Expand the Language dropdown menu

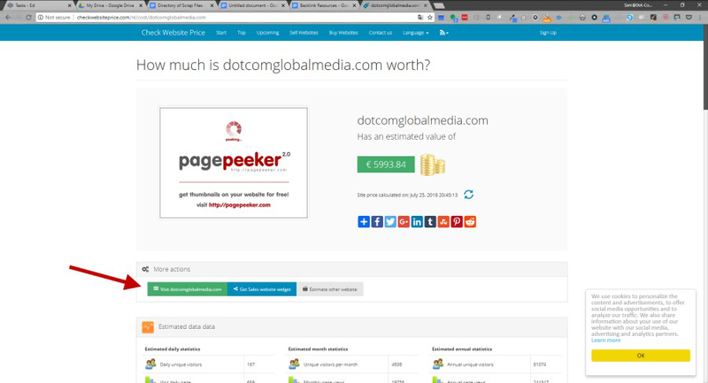[414, 33]
